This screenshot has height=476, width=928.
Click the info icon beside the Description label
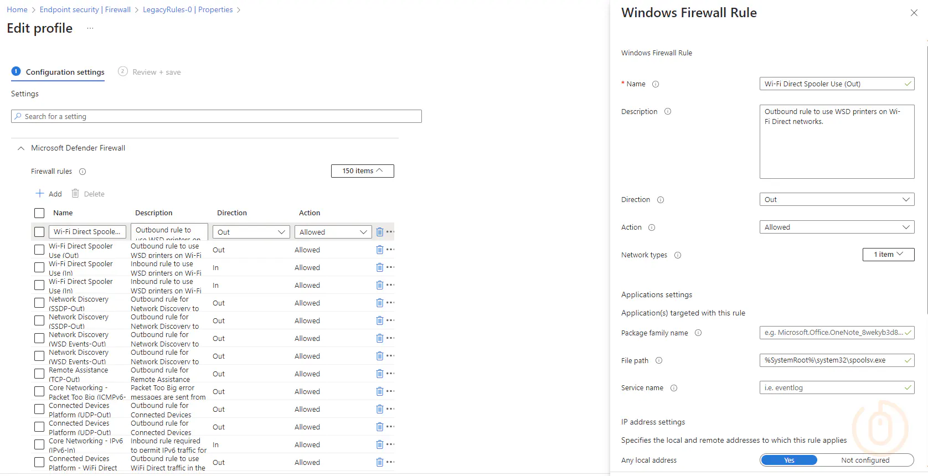[668, 112]
